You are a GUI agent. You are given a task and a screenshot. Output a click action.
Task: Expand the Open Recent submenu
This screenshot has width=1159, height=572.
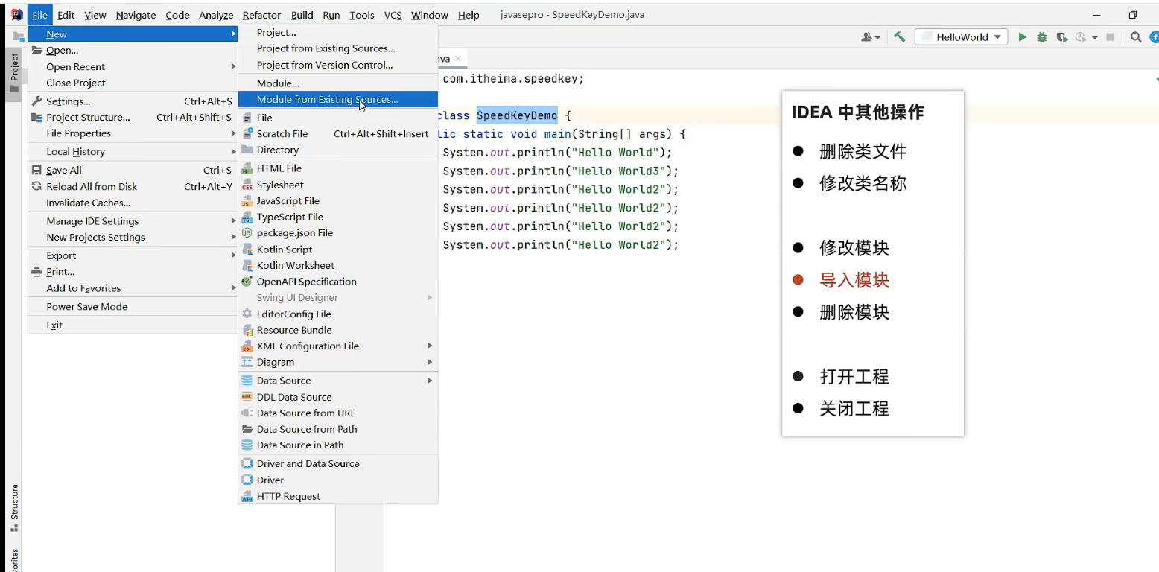point(133,67)
